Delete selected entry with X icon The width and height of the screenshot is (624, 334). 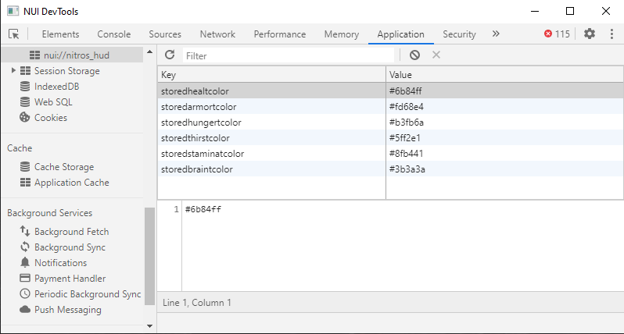pyautogui.click(x=436, y=55)
